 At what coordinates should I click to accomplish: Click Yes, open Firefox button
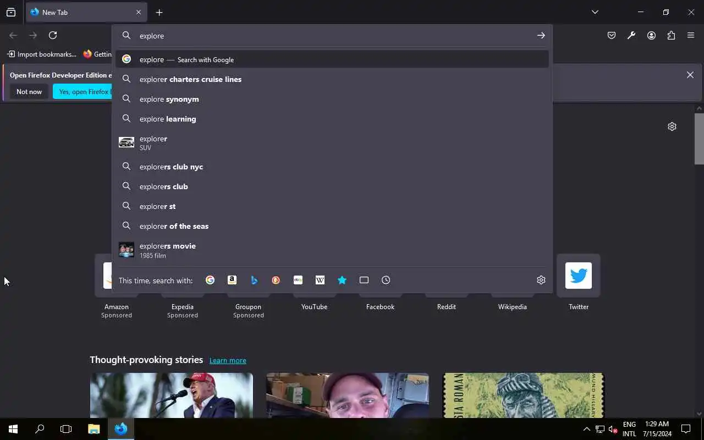(83, 91)
